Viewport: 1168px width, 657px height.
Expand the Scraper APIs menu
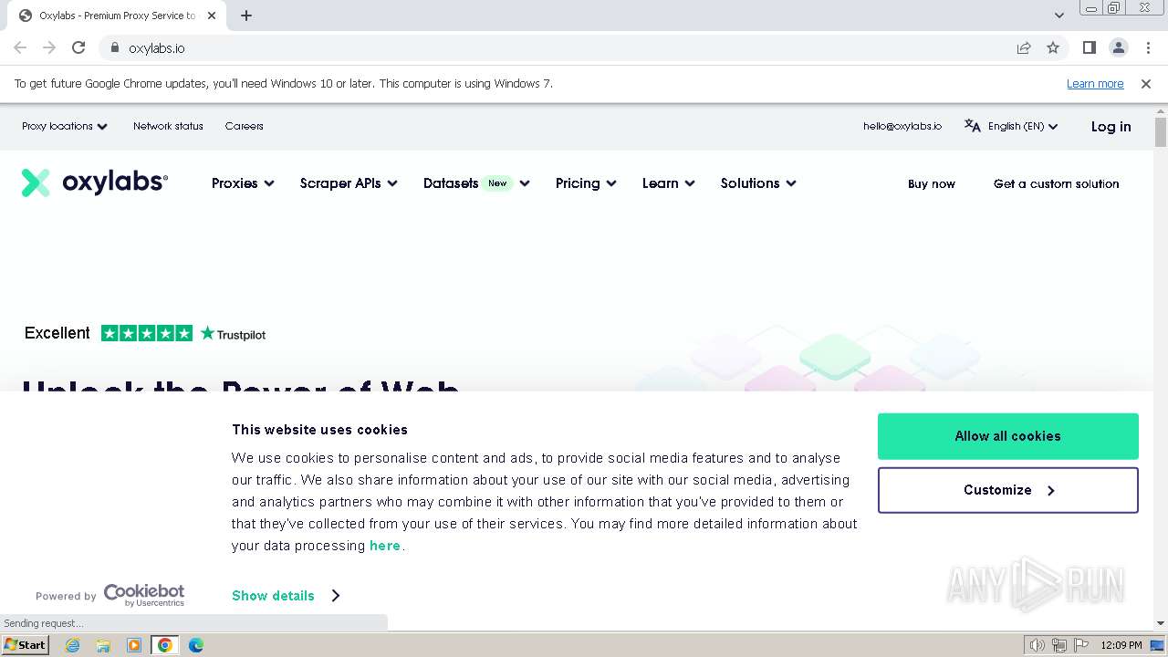(x=349, y=183)
